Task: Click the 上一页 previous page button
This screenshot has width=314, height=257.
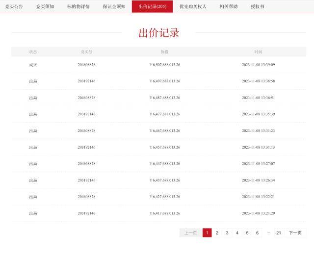Action: pos(190,233)
